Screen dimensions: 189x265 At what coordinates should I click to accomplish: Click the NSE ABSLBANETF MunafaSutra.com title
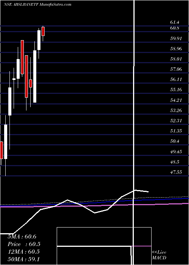(x=37, y=5)
